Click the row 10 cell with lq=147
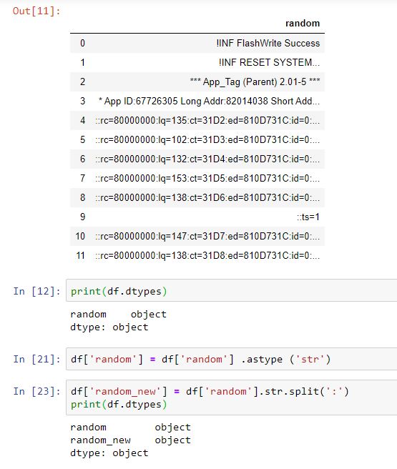 pyautogui.click(x=207, y=237)
